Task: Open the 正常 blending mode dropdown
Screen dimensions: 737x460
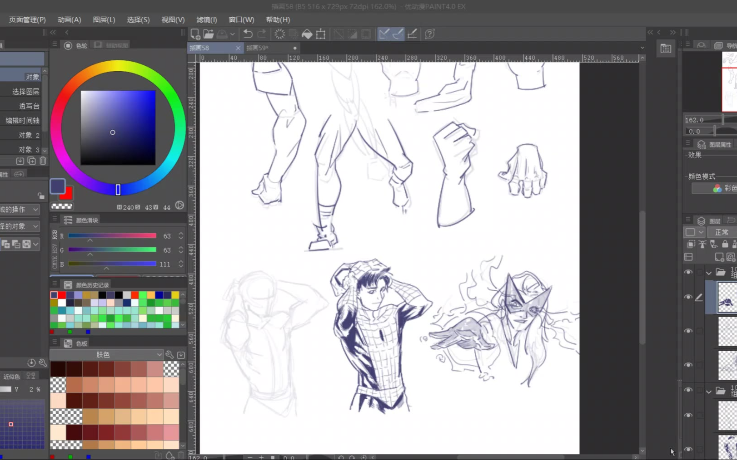Action: tap(722, 232)
